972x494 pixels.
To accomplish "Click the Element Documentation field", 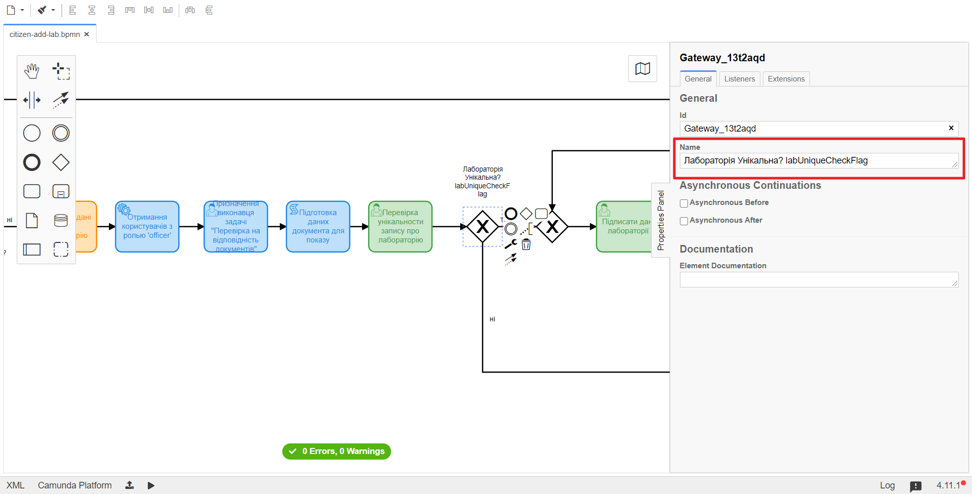I will [819, 280].
